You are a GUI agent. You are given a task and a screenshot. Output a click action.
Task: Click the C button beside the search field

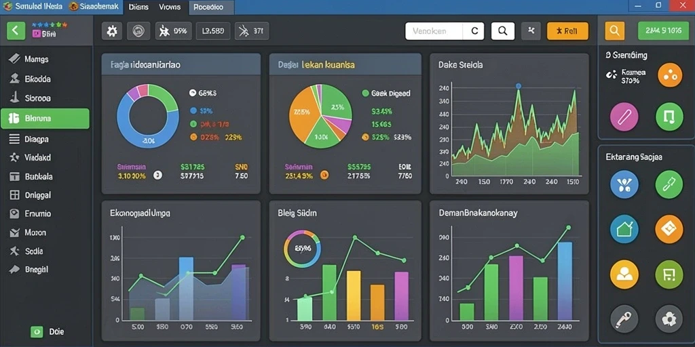[x=474, y=31]
